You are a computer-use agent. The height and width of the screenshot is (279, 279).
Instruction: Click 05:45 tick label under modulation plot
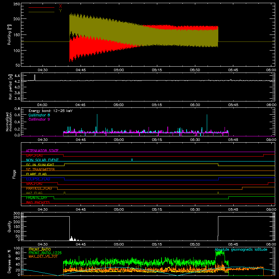click(233, 140)
